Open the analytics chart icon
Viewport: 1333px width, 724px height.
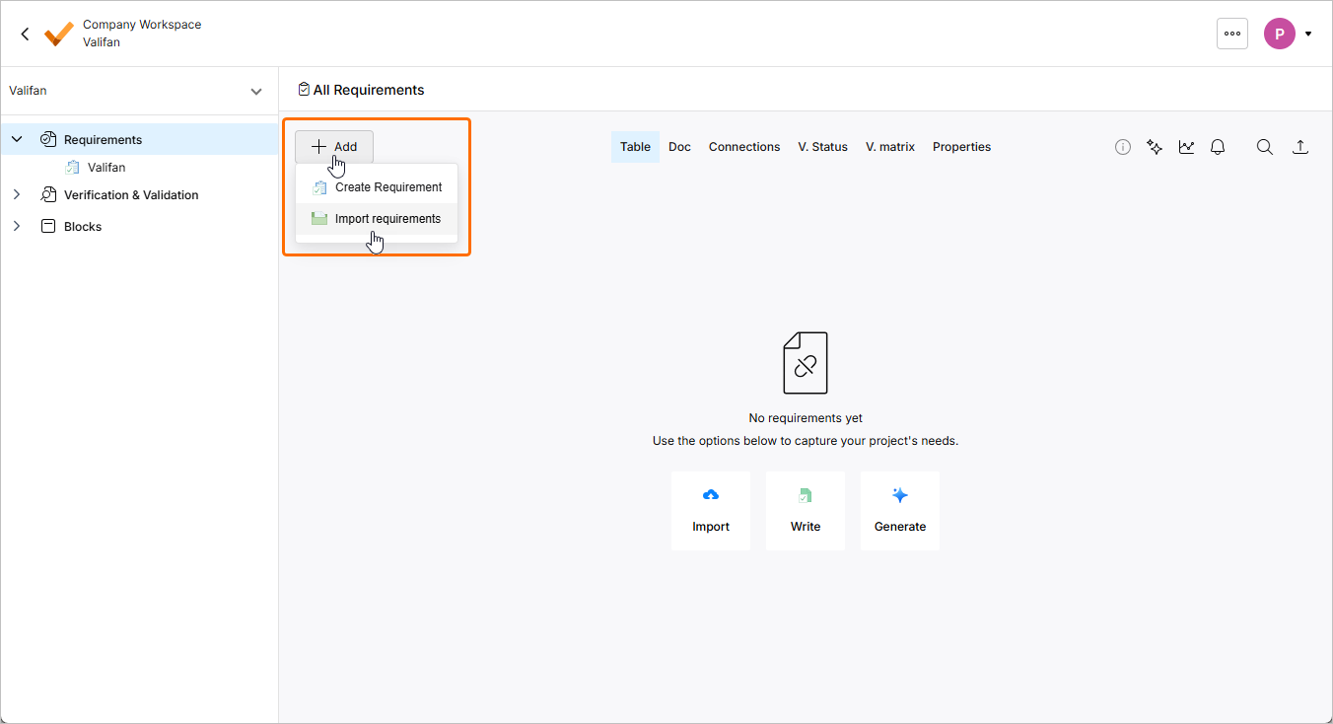1186,147
